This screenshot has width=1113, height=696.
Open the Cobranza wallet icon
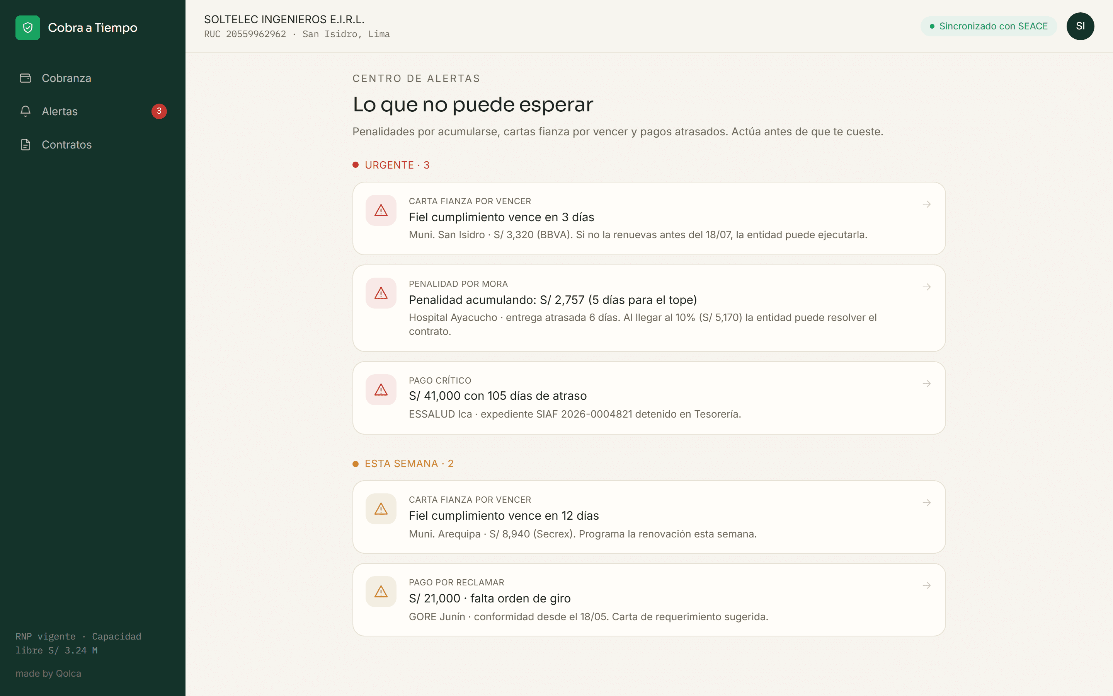tap(25, 78)
